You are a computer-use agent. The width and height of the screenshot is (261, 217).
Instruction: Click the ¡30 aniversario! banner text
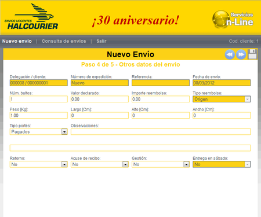coord(136,20)
